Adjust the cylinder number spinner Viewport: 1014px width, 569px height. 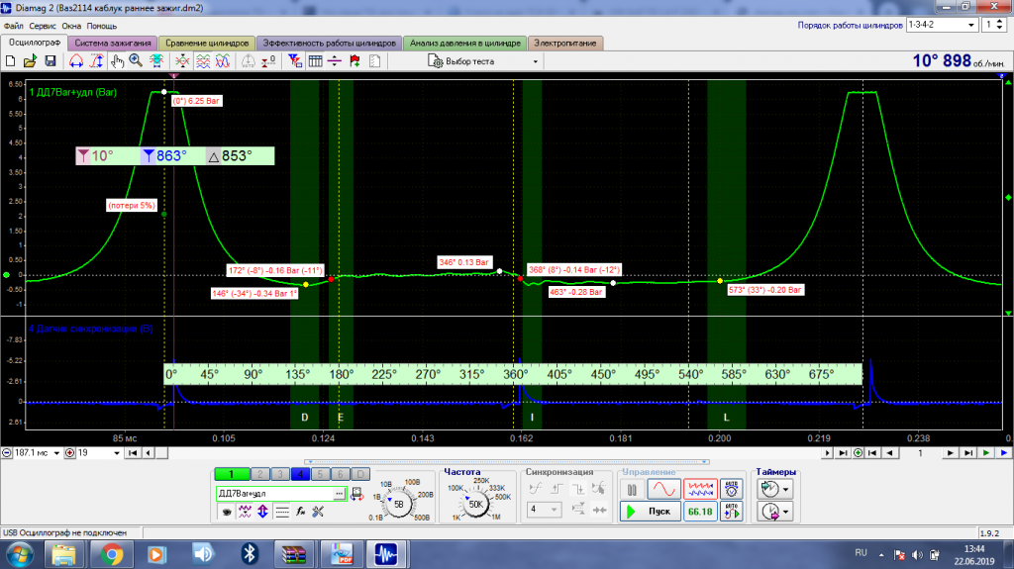pos(1000,25)
